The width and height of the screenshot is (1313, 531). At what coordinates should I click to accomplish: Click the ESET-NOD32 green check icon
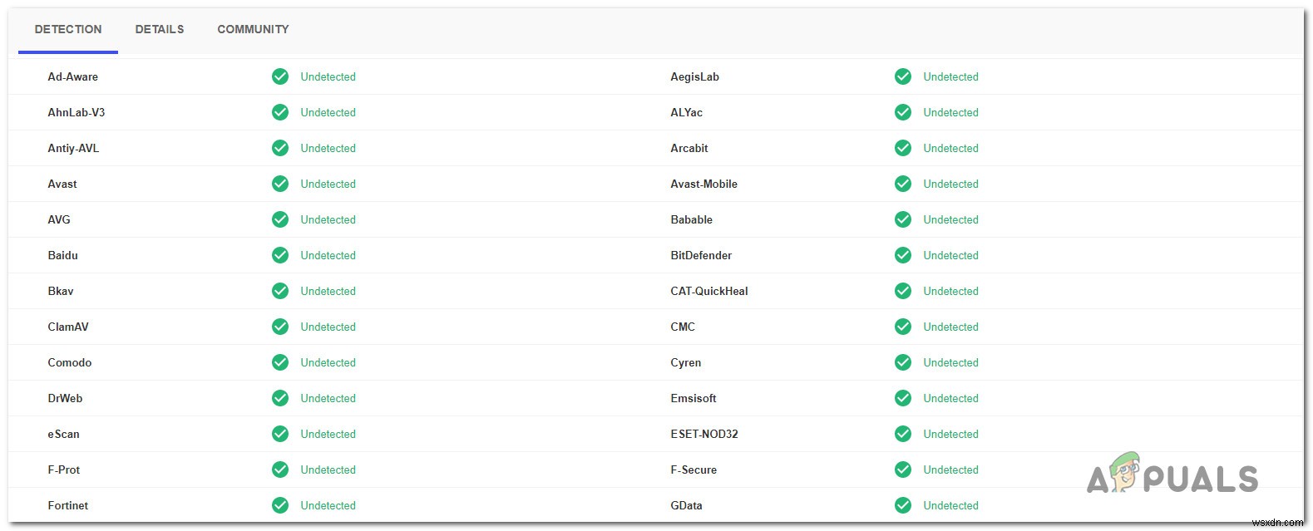point(903,434)
